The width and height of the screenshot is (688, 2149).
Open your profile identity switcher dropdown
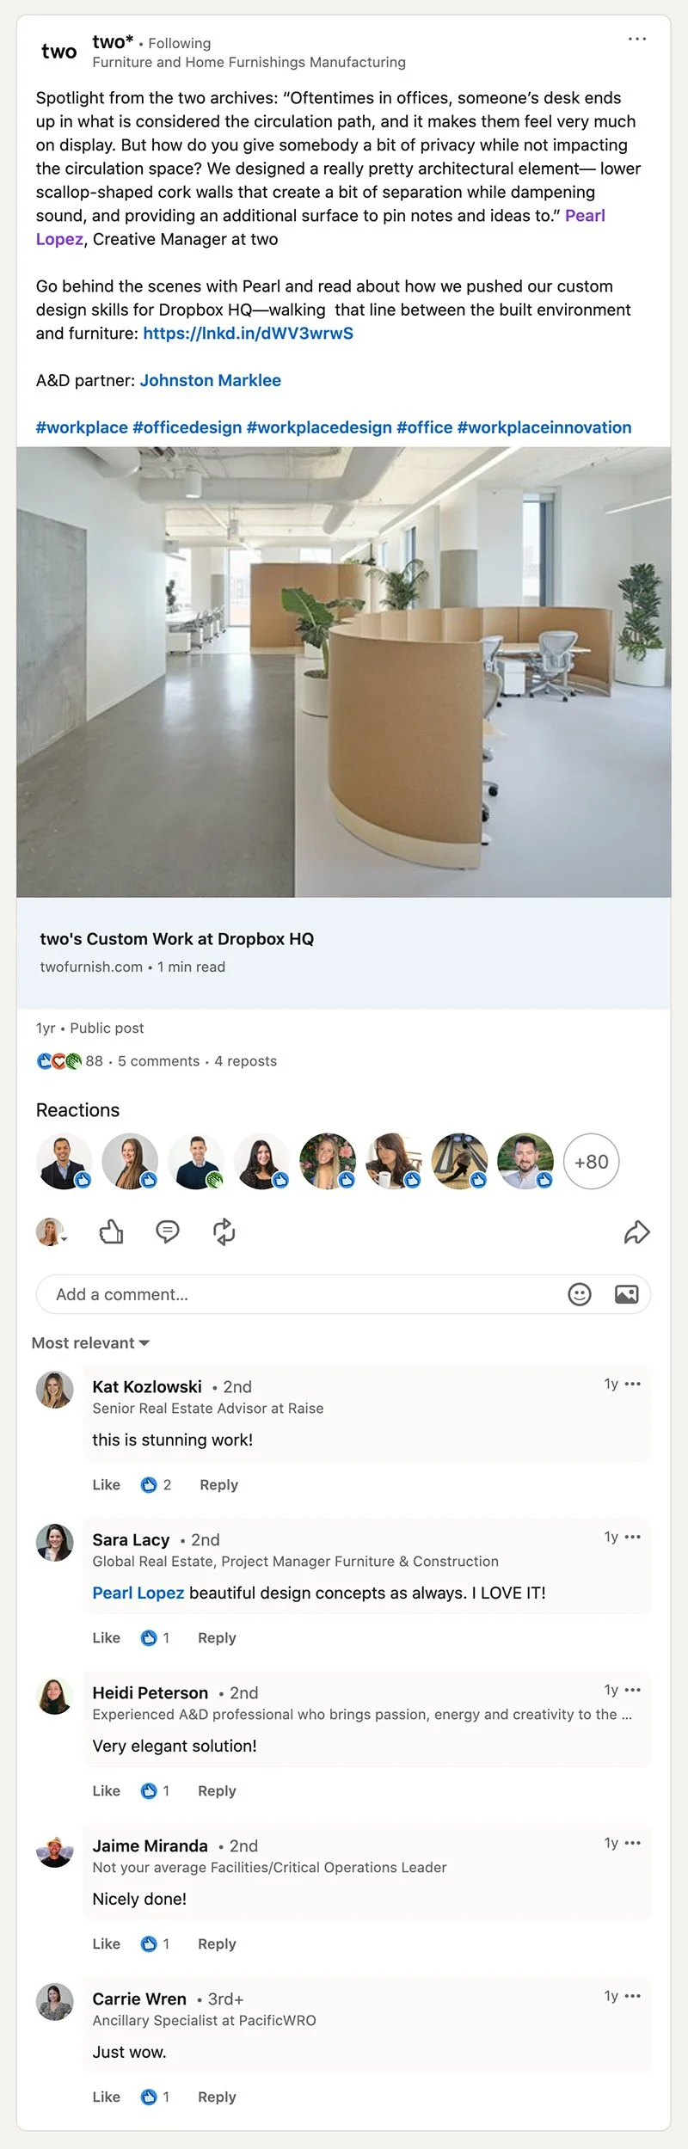pos(52,1232)
